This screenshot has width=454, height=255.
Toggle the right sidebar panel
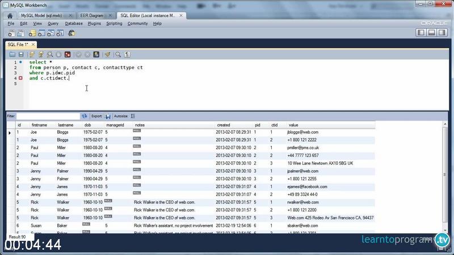(x=442, y=33)
